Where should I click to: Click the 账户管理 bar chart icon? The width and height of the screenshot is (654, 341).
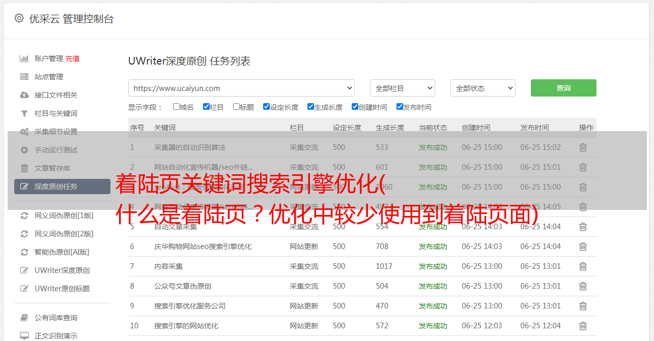click(x=24, y=58)
